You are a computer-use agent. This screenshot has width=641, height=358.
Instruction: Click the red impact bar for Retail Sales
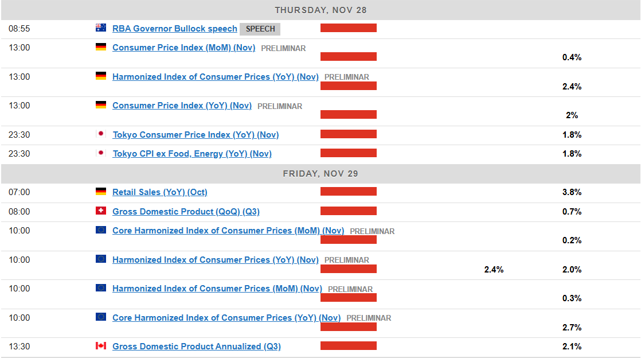[x=349, y=192]
